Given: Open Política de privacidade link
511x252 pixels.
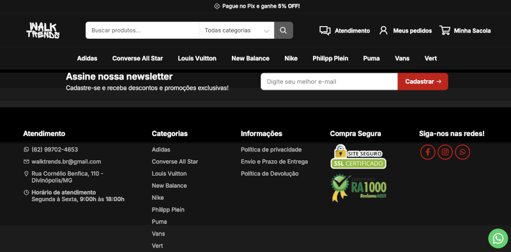Looking at the screenshot, I should [x=271, y=150].
